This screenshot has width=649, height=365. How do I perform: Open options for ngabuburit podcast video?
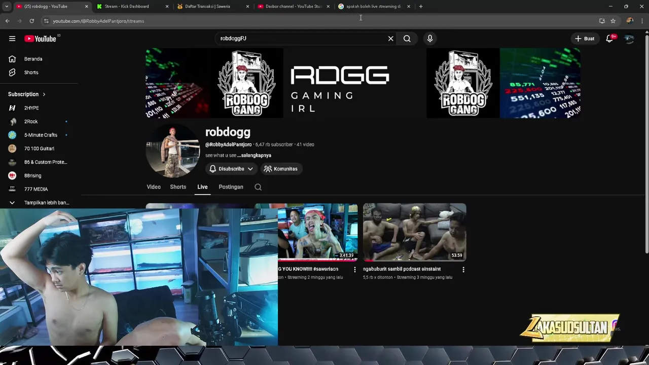click(463, 270)
